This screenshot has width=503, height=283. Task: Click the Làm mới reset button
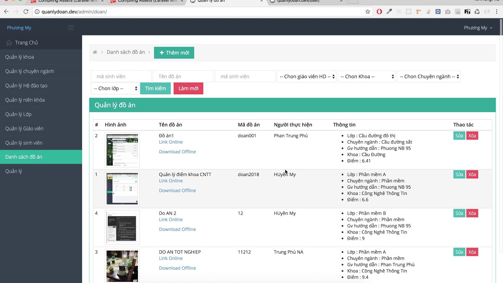[188, 88]
